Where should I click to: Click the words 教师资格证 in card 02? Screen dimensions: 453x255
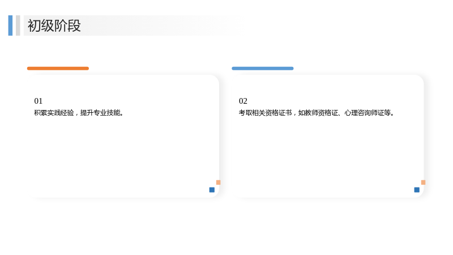[318, 113]
